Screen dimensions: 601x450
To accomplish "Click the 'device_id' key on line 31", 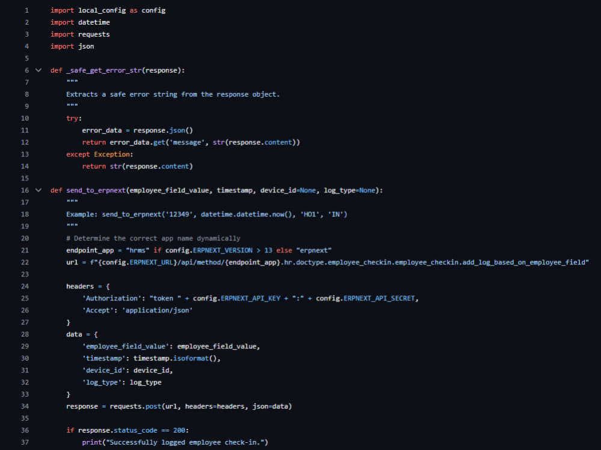I will (104, 370).
